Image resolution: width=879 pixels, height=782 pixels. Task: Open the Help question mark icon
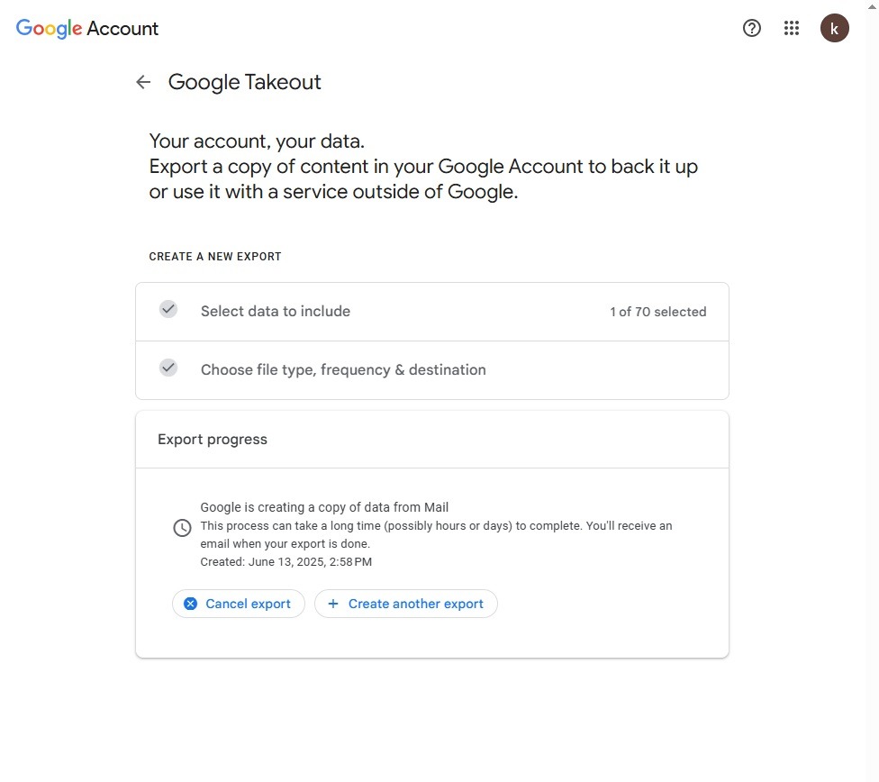[751, 28]
